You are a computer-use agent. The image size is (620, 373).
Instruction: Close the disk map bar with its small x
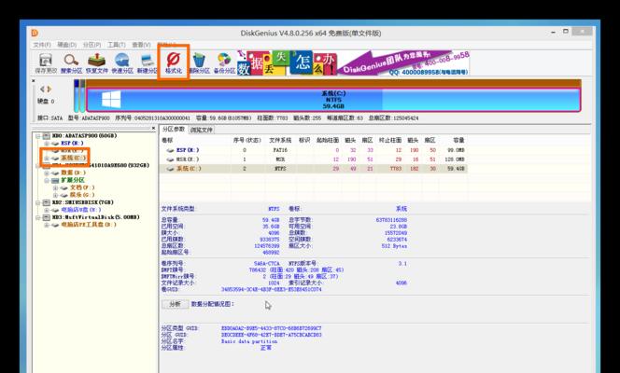click(x=34, y=80)
